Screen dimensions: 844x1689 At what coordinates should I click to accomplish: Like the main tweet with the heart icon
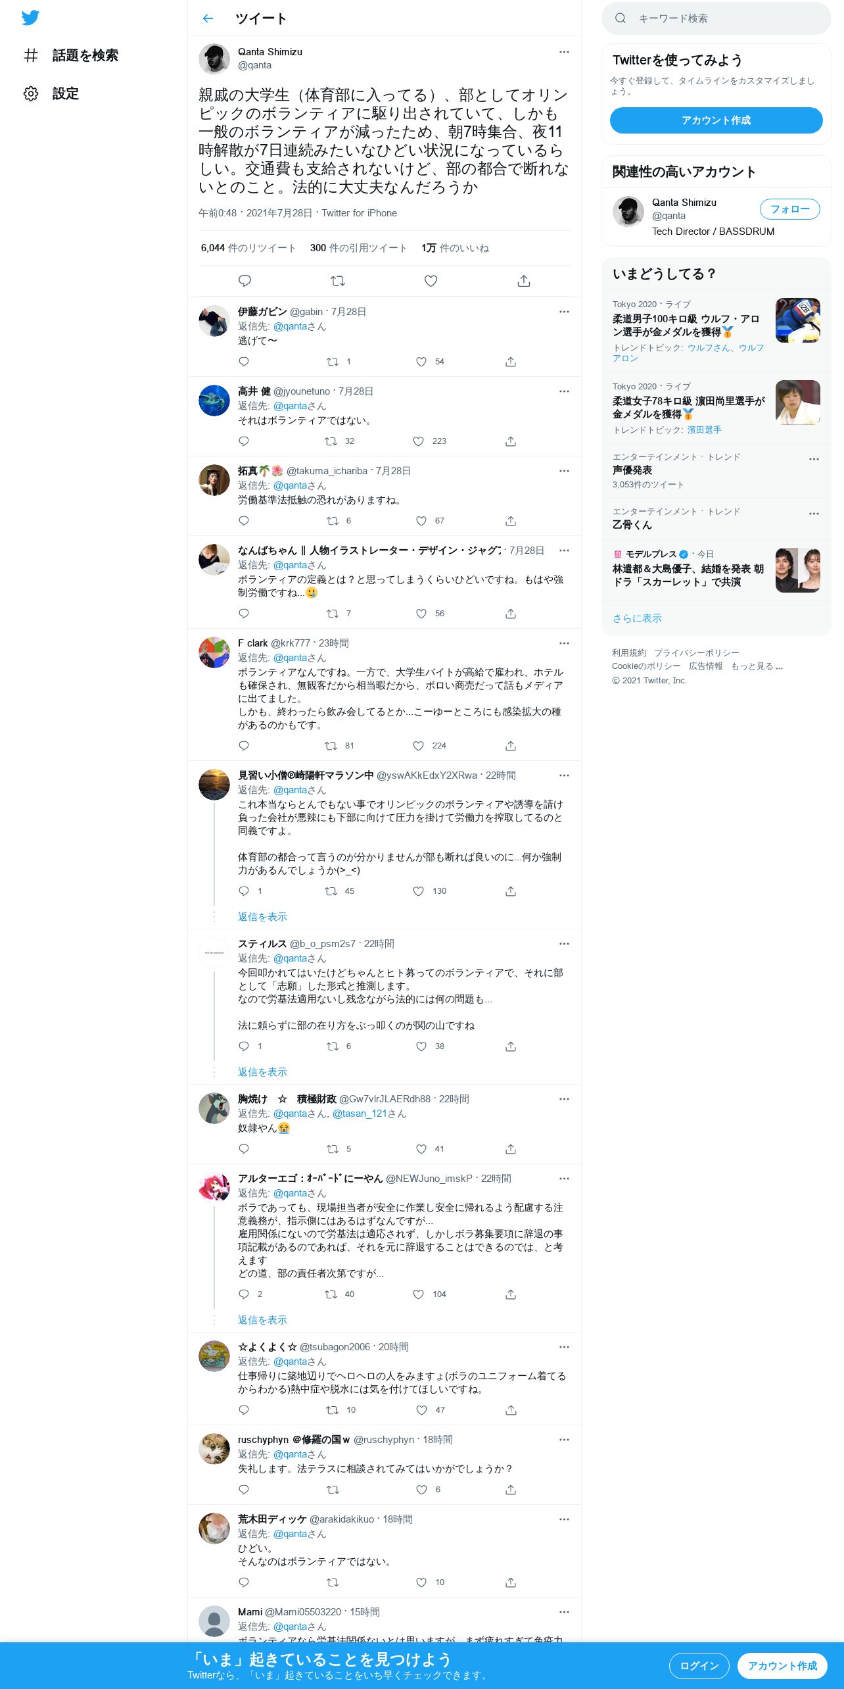[x=431, y=281]
